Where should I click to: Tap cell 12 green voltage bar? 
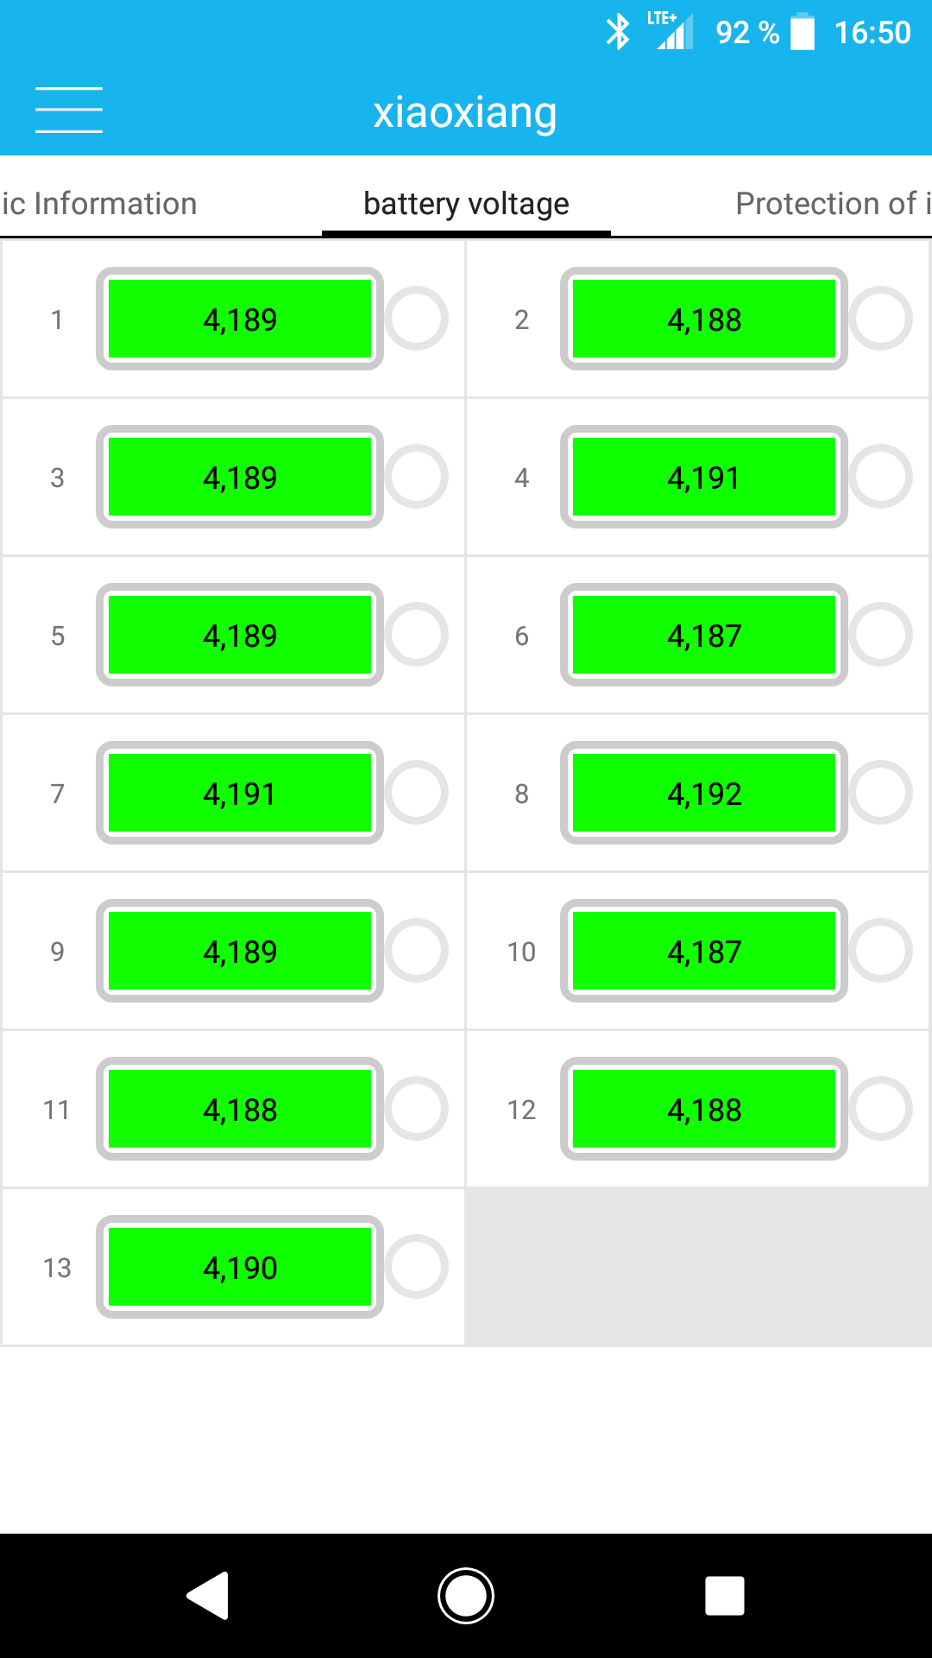[704, 1110]
